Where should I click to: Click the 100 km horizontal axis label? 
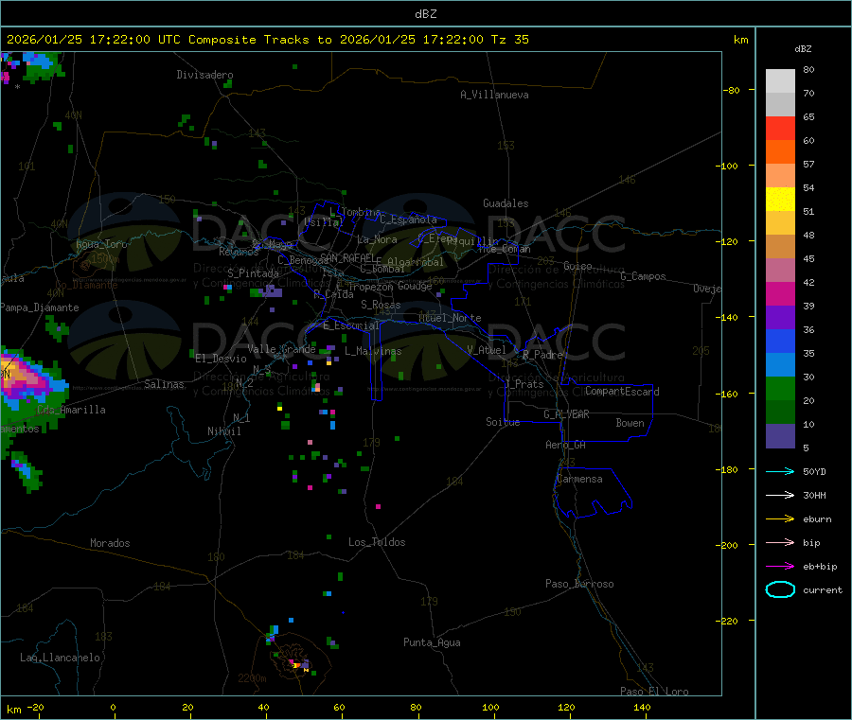pos(490,707)
